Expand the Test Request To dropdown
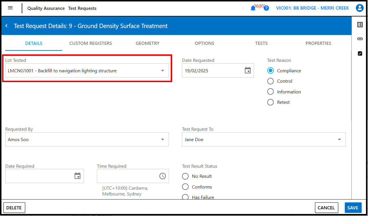The image size is (368, 216). point(339,140)
